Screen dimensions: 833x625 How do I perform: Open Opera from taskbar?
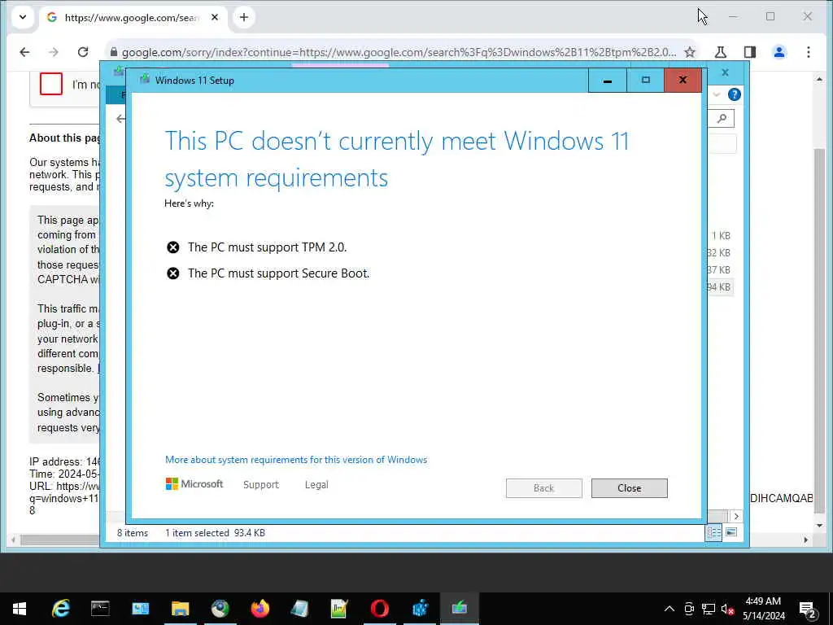[379, 609]
